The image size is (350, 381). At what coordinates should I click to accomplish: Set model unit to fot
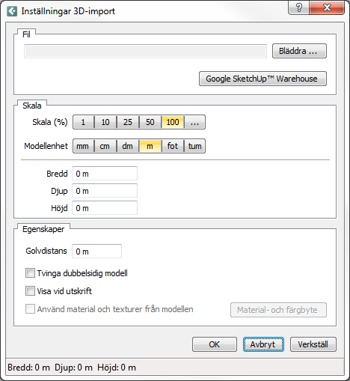pos(173,146)
